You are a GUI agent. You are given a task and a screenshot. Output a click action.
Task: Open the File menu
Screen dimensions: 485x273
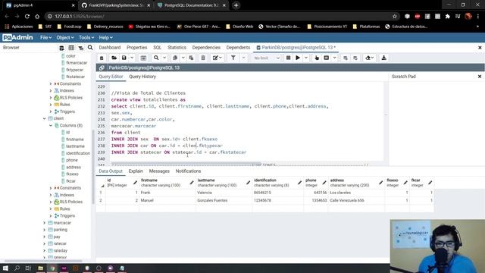45,37
